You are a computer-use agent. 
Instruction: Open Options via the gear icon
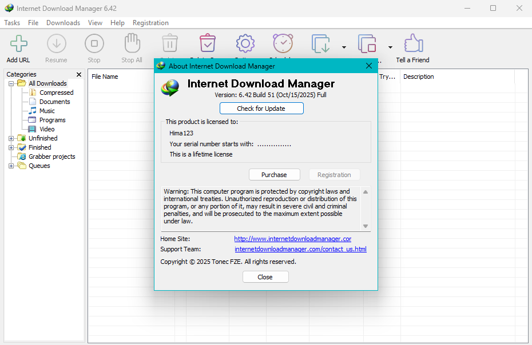[x=245, y=43]
